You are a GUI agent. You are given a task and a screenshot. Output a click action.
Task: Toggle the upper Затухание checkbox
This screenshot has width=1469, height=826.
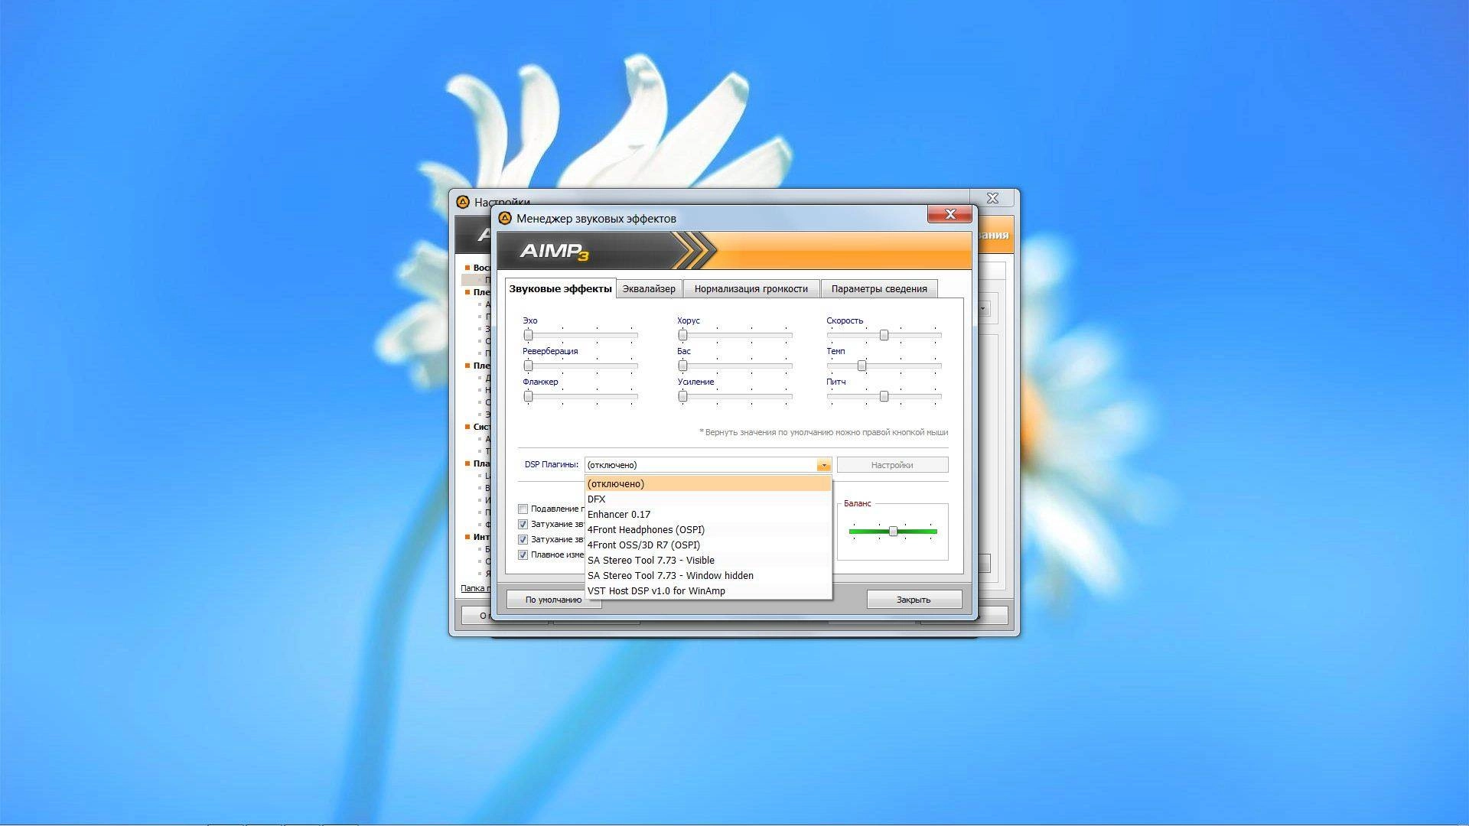click(x=523, y=524)
